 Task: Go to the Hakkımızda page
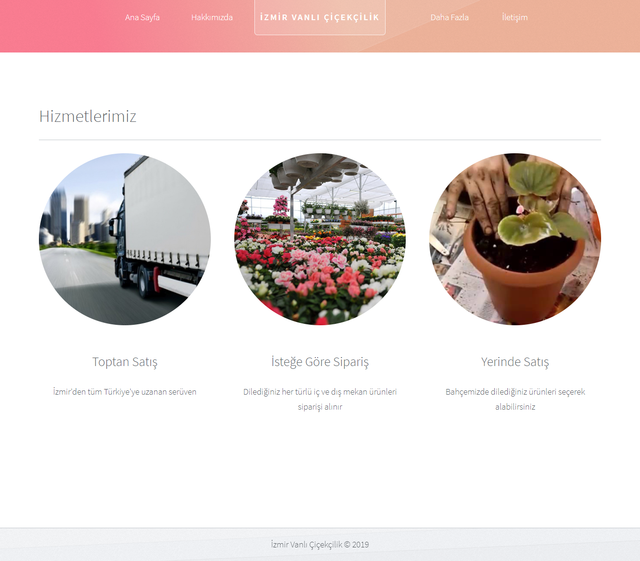click(212, 17)
